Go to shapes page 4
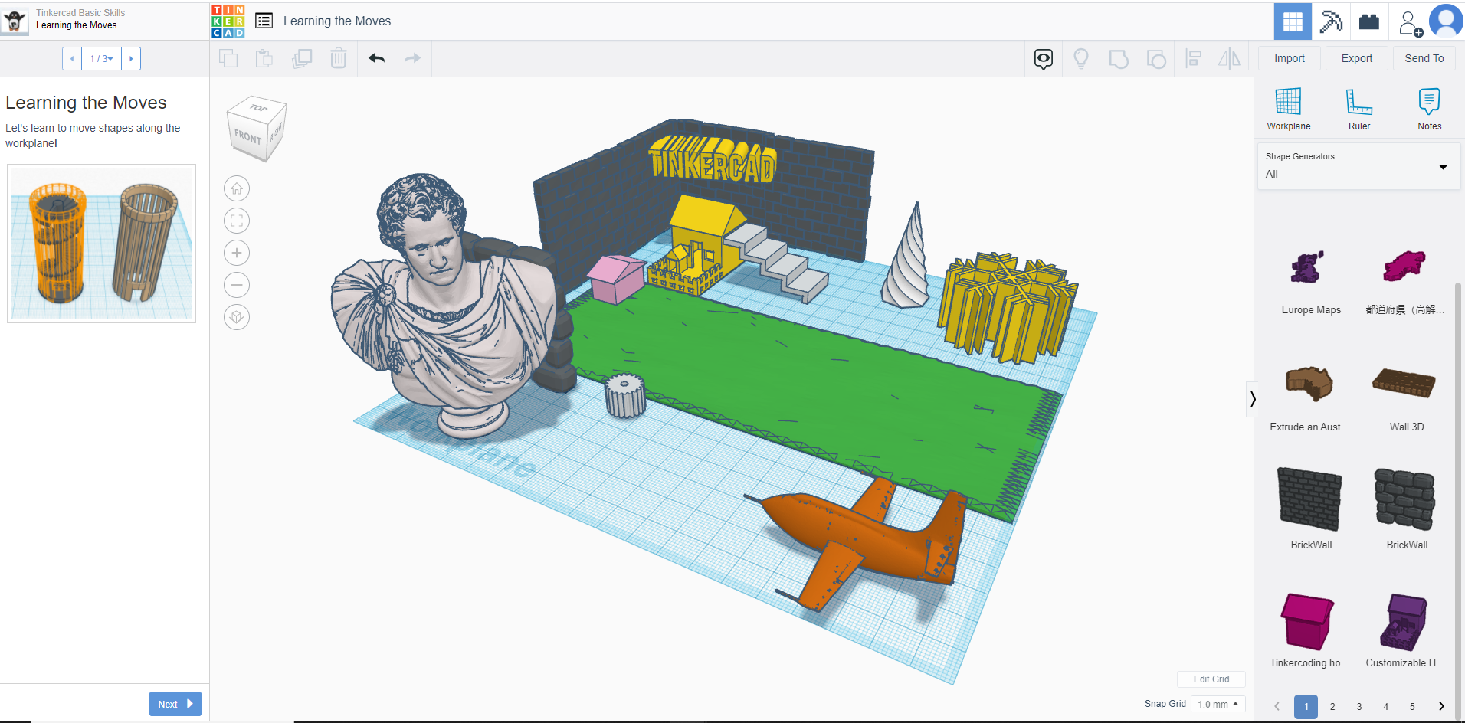The height and width of the screenshot is (723, 1465). point(1385,706)
